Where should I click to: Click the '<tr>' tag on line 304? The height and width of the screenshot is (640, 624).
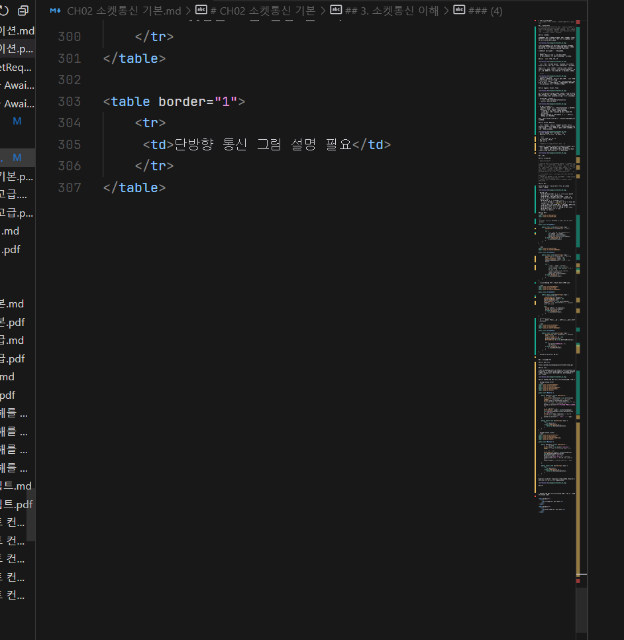(x=150, y=123)
